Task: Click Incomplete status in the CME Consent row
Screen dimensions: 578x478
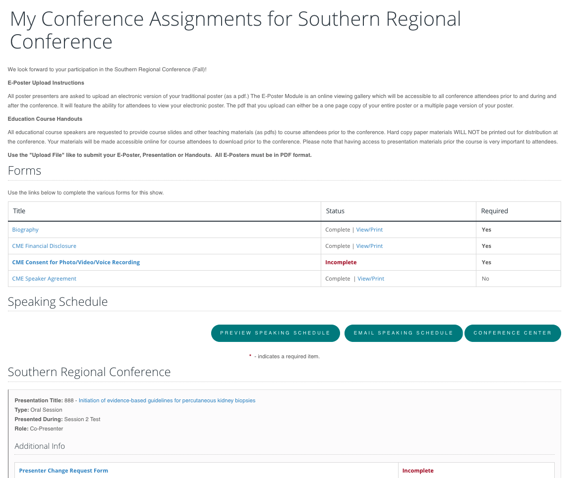Action: tap(341, 262)
